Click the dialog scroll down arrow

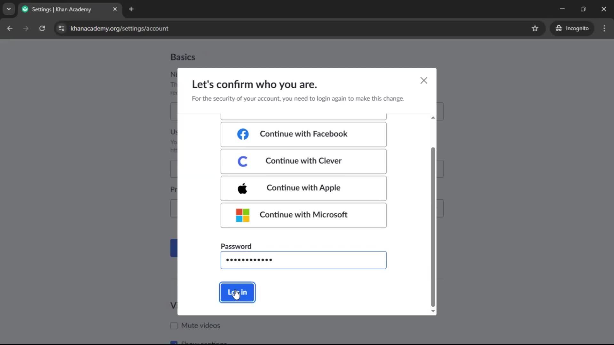(433, 311)
